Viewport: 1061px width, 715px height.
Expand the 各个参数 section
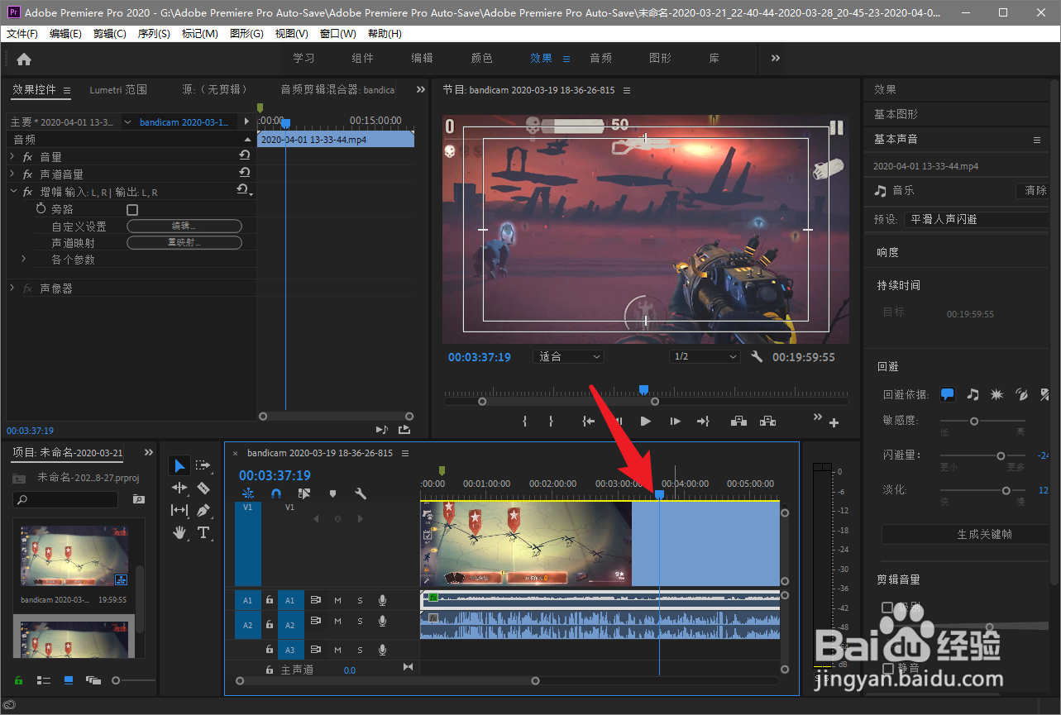coord(24,259)
